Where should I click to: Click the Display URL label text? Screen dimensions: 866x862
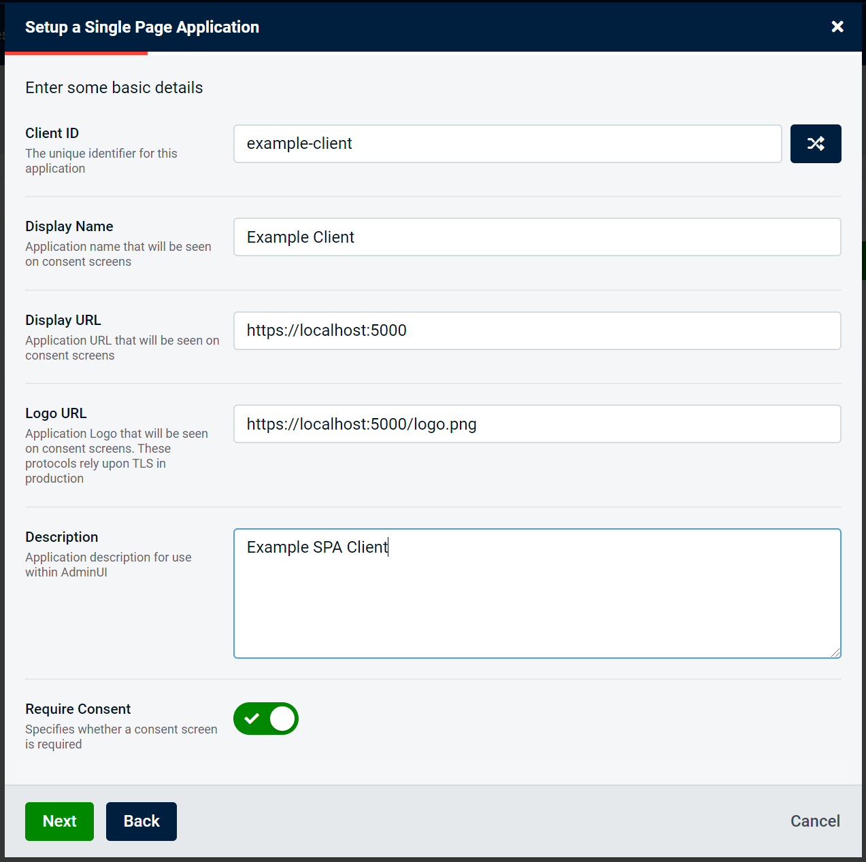pos(63,320)
